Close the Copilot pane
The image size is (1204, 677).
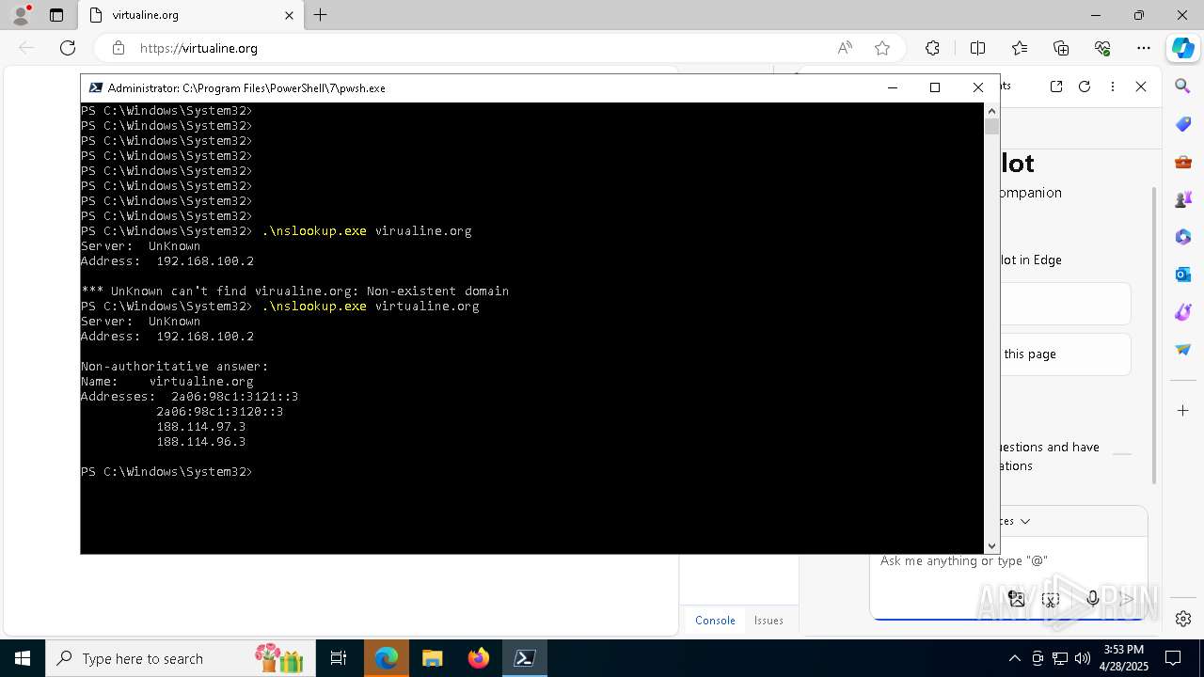click(1141, 87)
